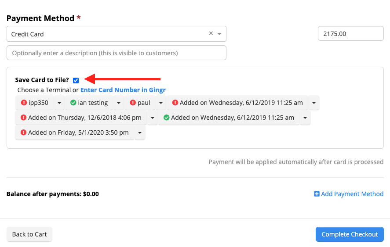
Task: Select the paul terminal
Action: point(140,103)
